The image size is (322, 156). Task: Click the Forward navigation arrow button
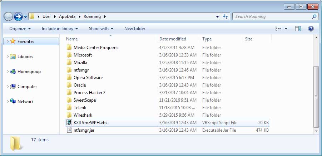click(18, 16)
